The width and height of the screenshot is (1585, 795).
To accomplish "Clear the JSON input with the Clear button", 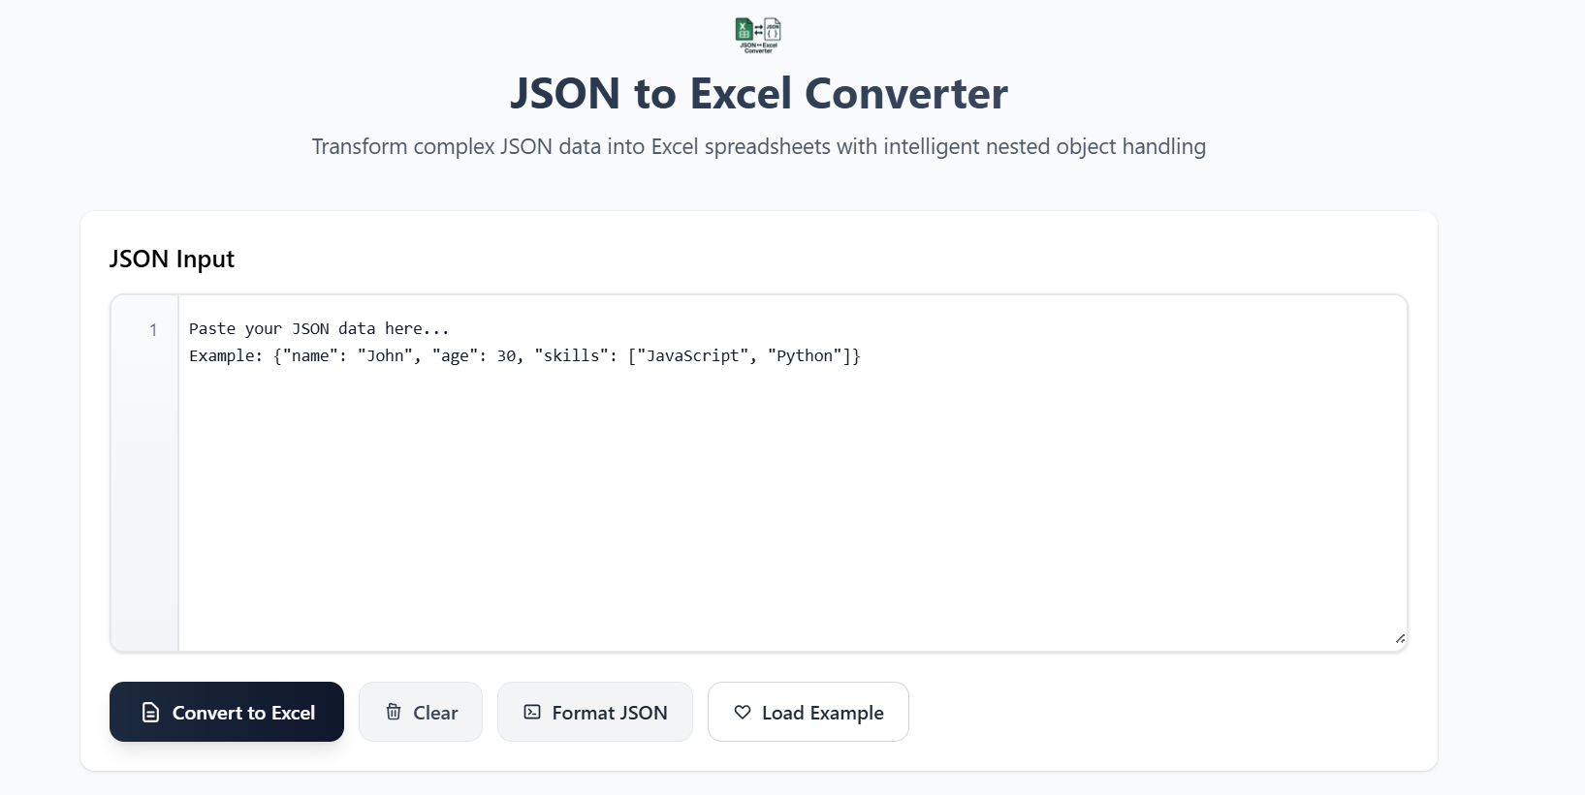I will click(x=421, y=712).
